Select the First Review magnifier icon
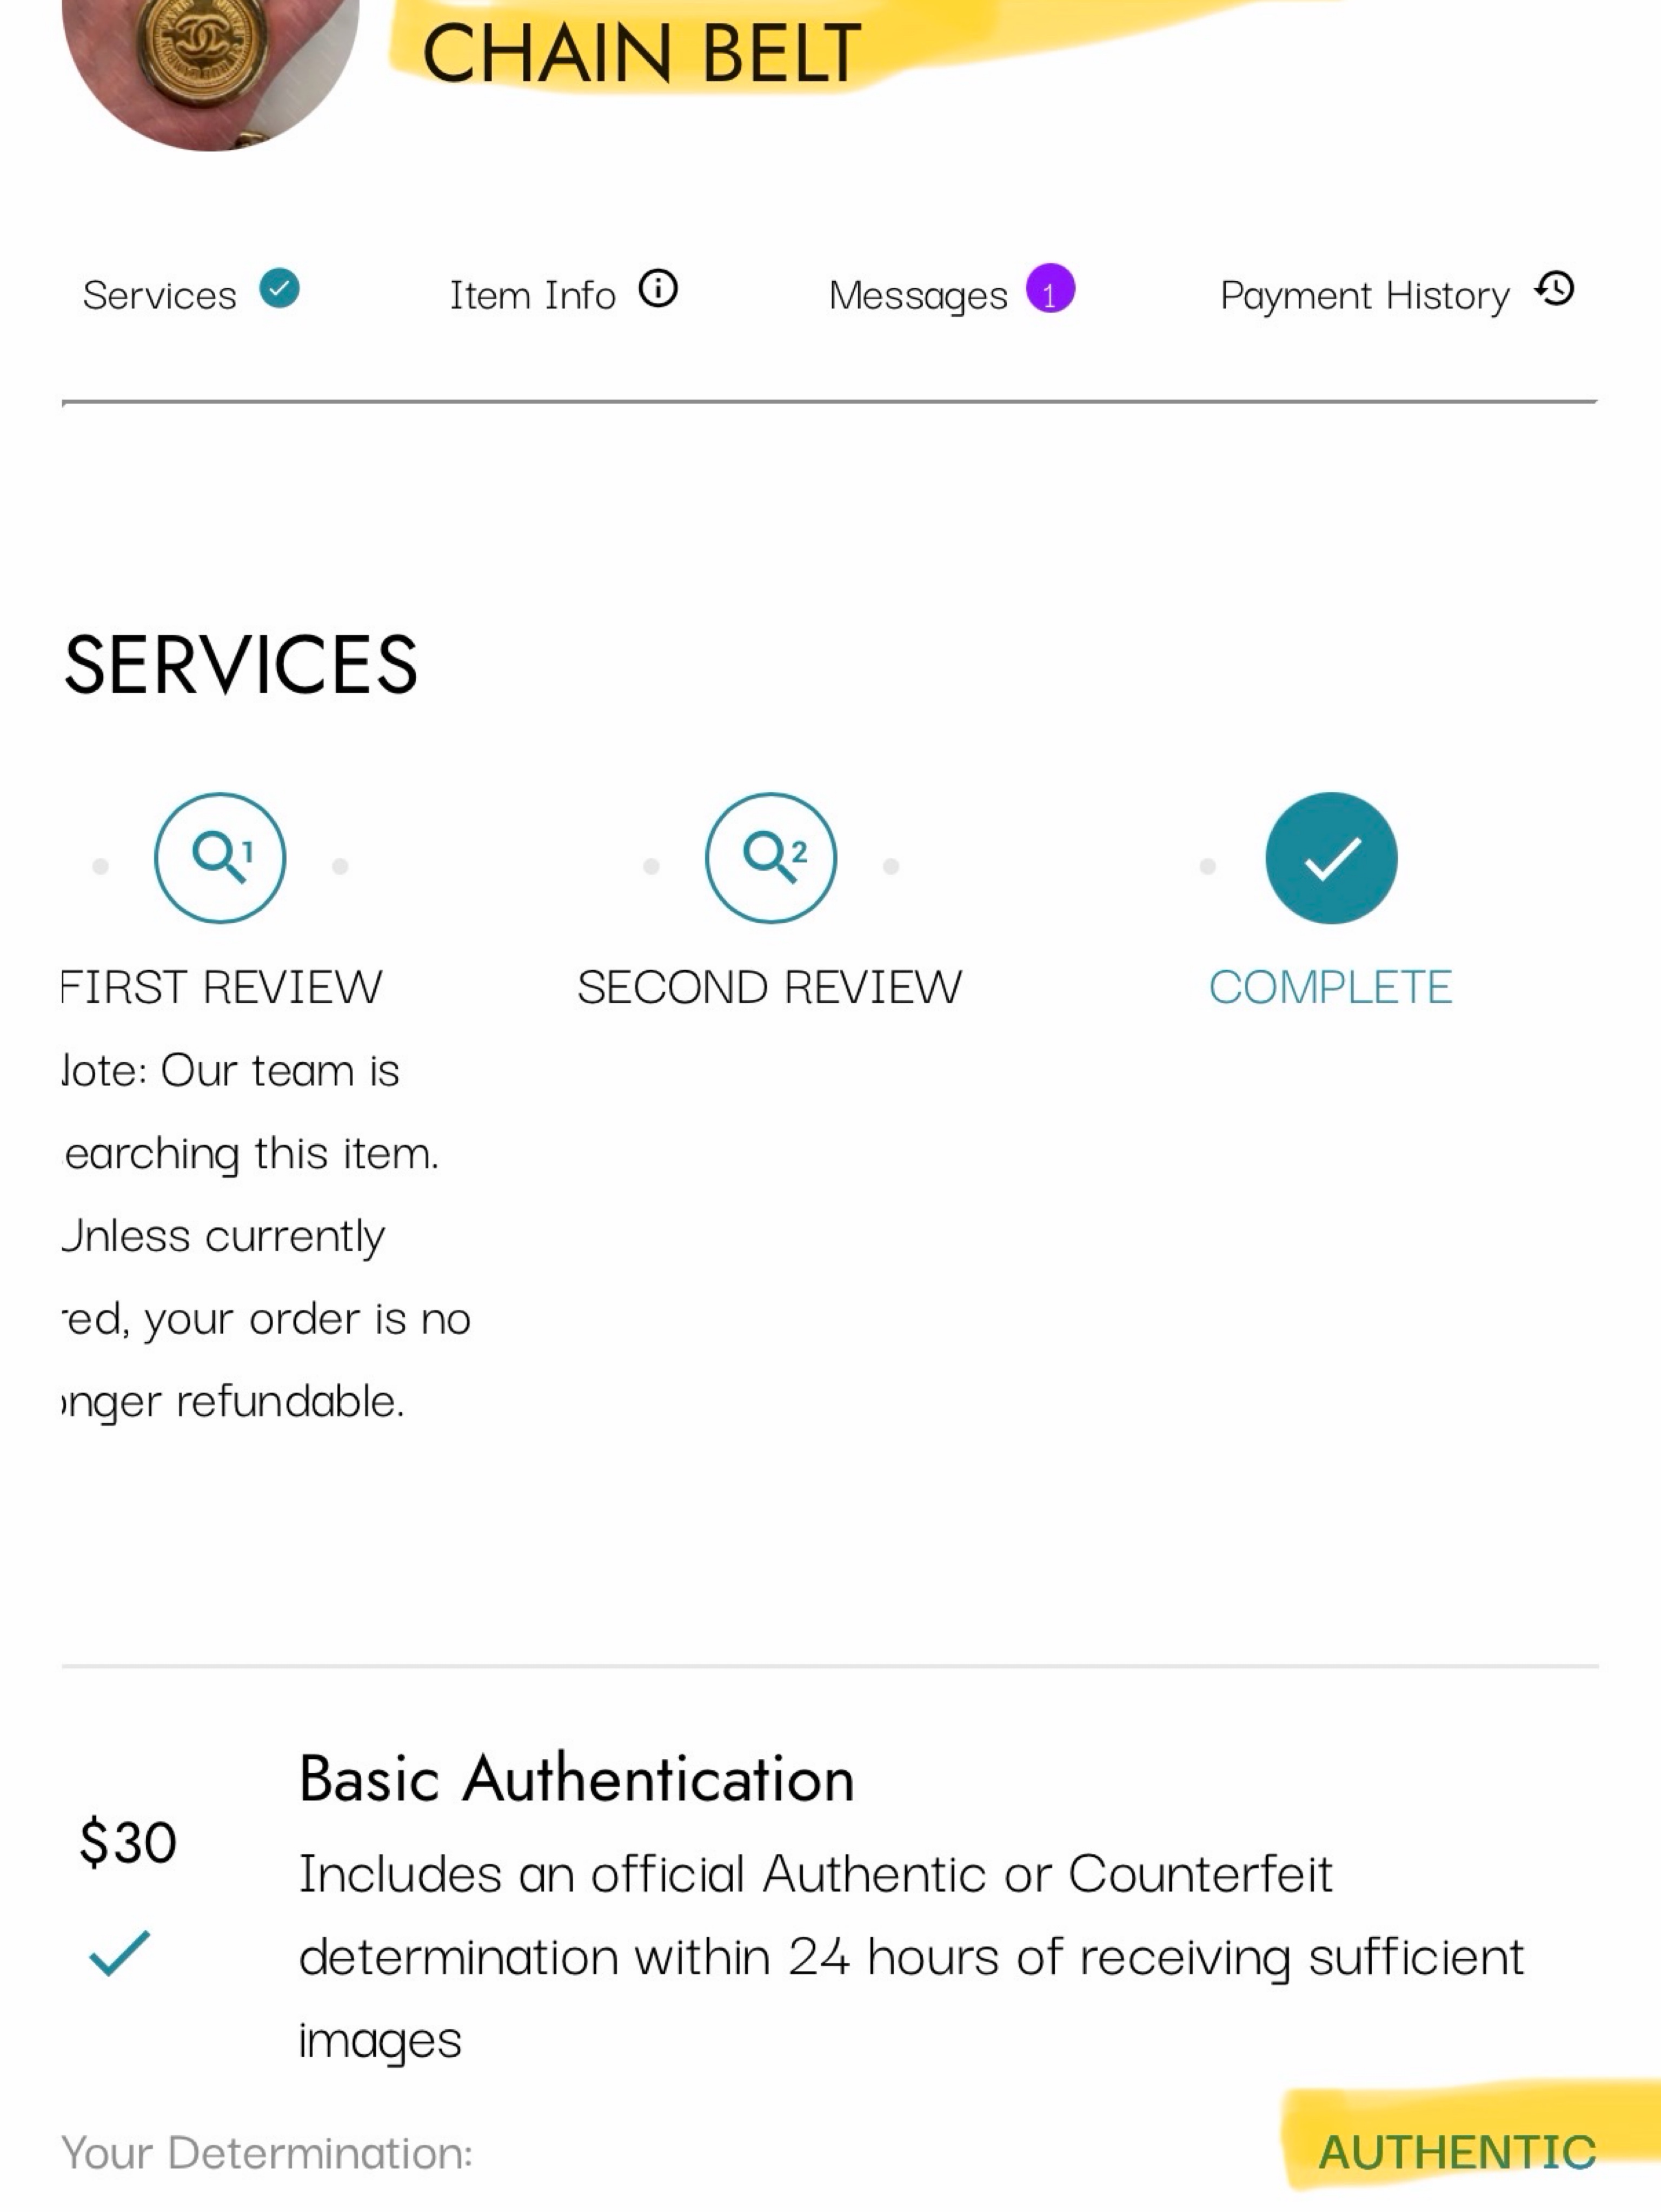This screenshot has height=2212, width=1661. (x=220, y=858)
